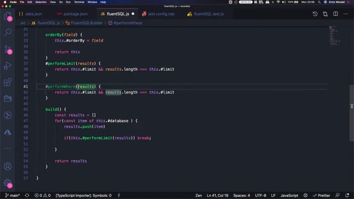Viewport: 354px width, 199px height.
Task: Open the timeline history icon in the editor toolbar
Action: click(x=315, y=14)
